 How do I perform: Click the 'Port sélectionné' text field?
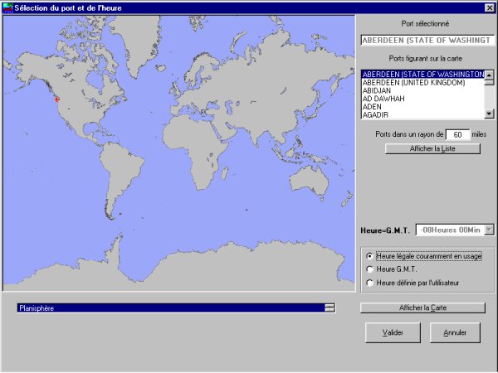[427, 41]
